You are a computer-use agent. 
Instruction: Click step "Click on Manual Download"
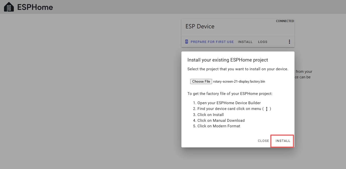tap(221, 121)
